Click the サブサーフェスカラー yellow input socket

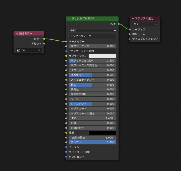pyautogui.click(x=66, y=56)
